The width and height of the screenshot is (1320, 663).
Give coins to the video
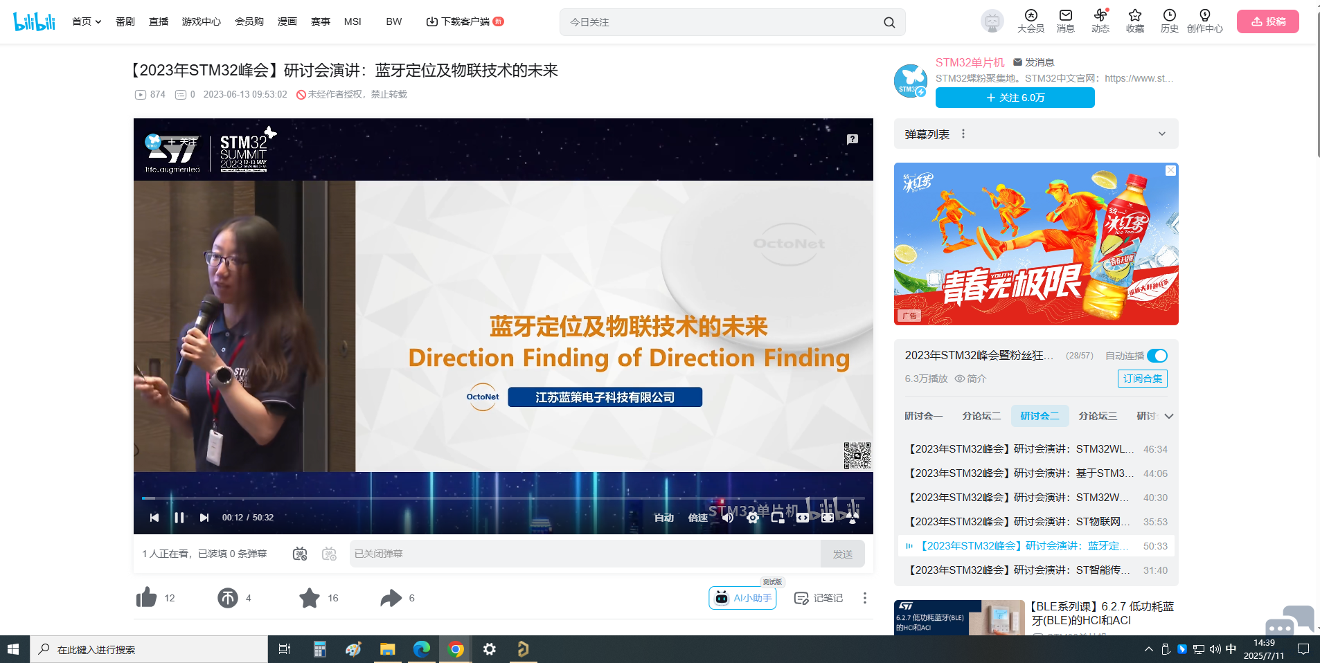[228, 598]
